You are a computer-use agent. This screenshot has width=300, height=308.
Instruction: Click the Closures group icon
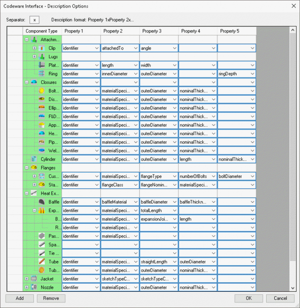(x=34, y=82)
